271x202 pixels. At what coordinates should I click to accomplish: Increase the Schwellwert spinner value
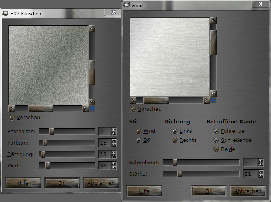pos(260,161)
